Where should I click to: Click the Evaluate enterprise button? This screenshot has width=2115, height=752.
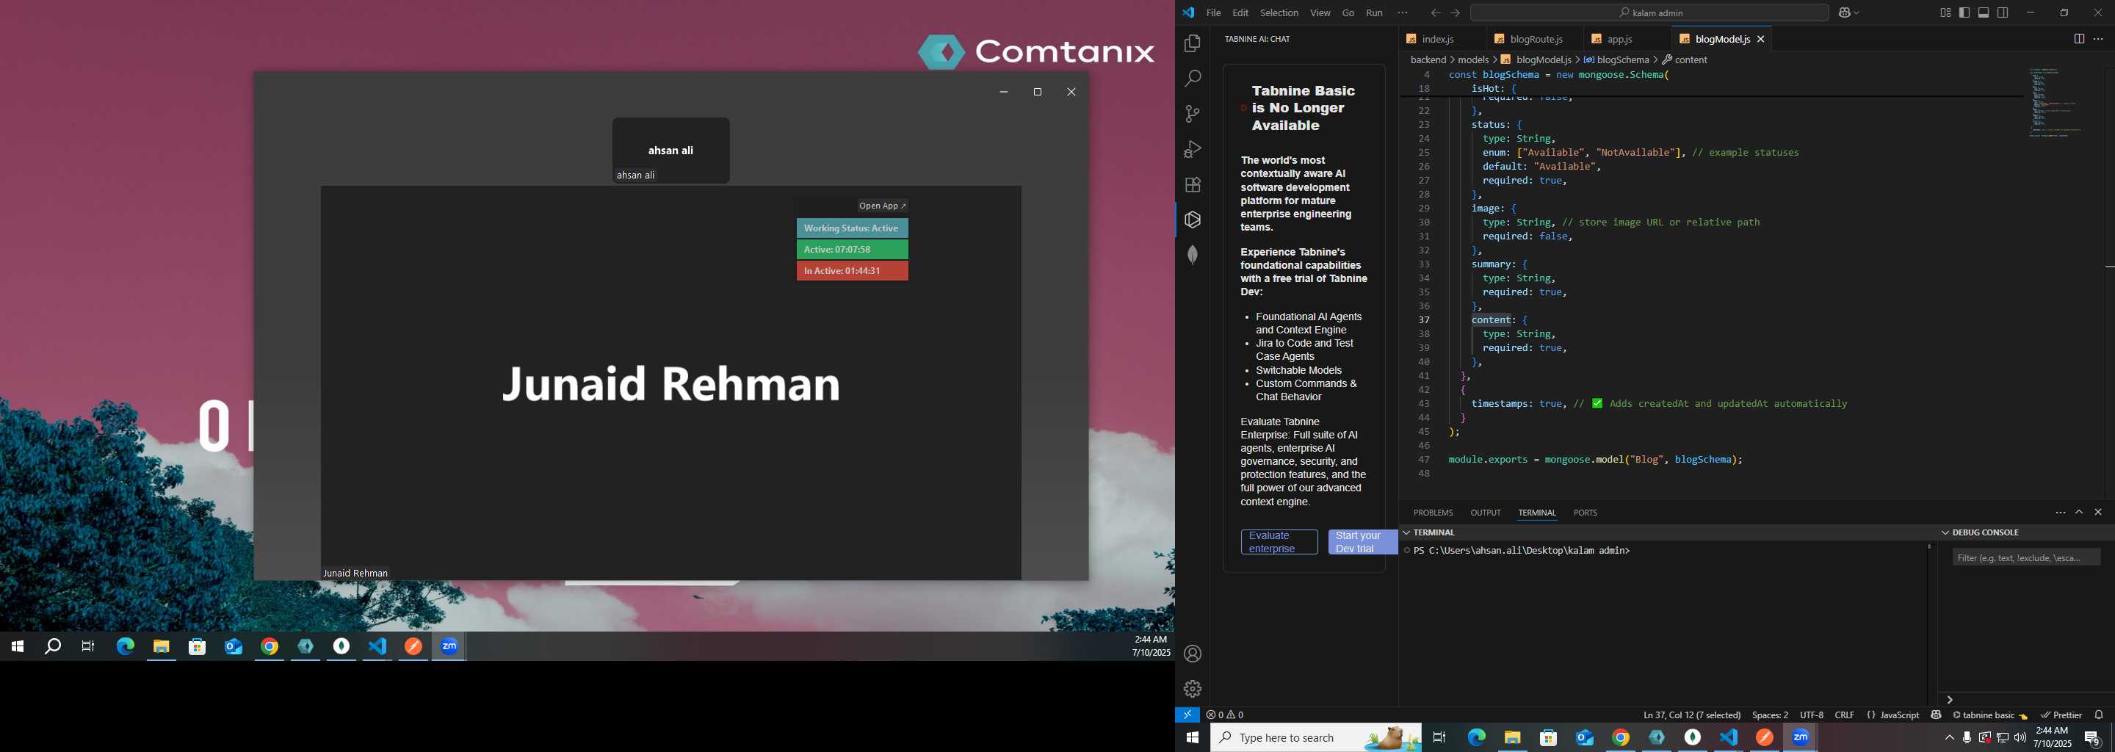(1279, 542)
